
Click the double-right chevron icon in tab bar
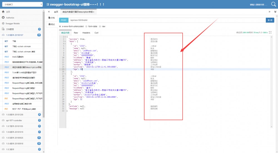click(x=269, y=12)
